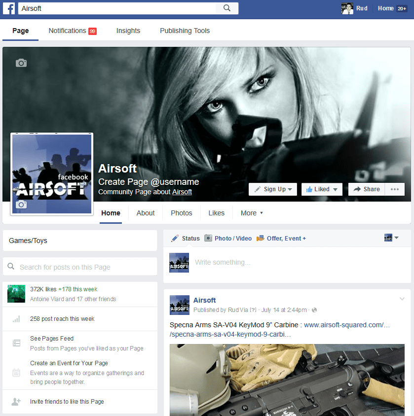Click the search posts input field
The width and height of the screenshot is (414, 416).
[x=79, y=266]
